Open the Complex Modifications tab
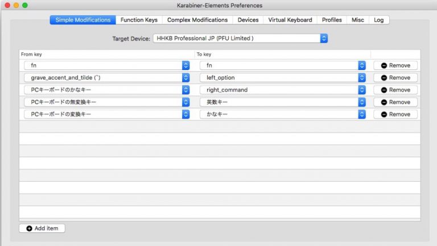Screen dimensions: 437x246 [197, 20]
